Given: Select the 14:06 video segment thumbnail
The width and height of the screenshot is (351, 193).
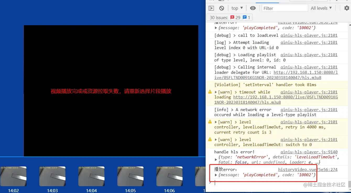Looking at the screenshot, I should [169, 176].
